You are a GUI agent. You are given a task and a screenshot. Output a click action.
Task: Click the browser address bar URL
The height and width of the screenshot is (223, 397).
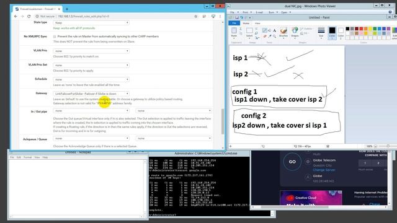[84, 16]
